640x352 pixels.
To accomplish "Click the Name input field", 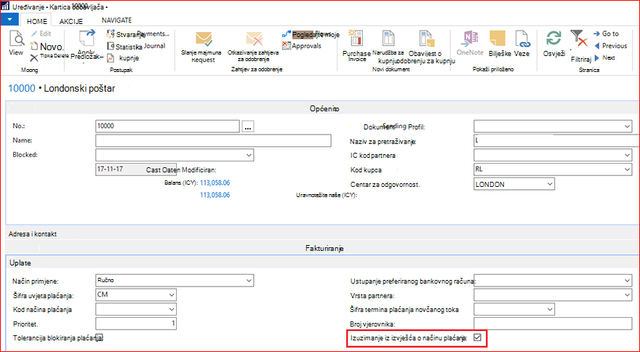I will coord(213,140).
